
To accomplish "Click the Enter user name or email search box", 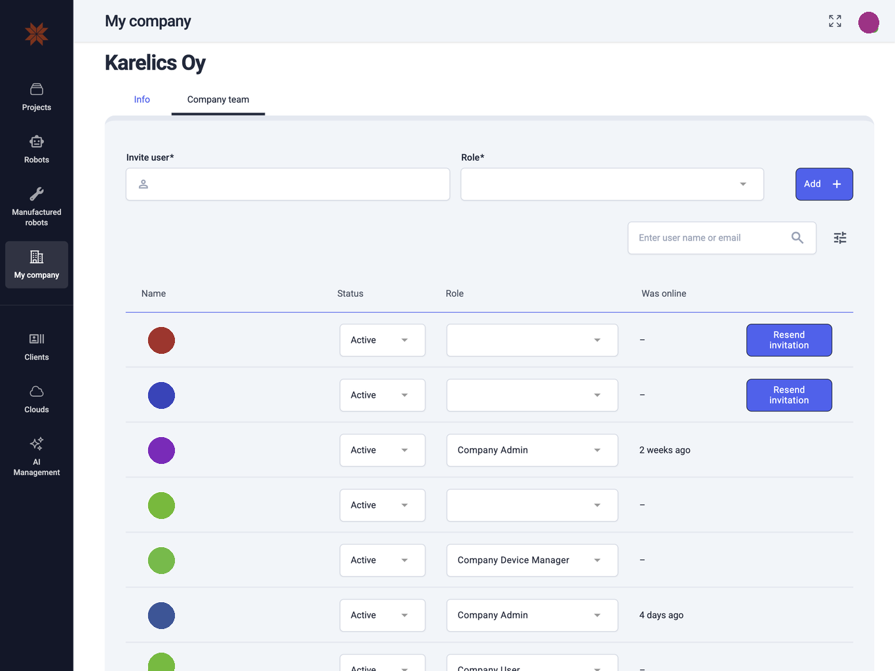I will (722, 238).
